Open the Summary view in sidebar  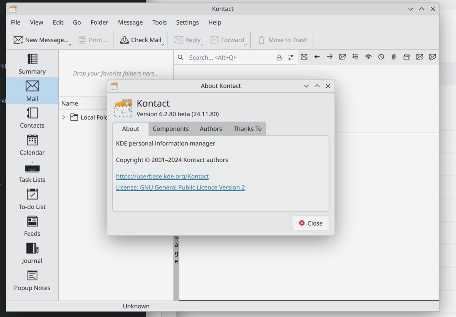[x=32, y=64]
